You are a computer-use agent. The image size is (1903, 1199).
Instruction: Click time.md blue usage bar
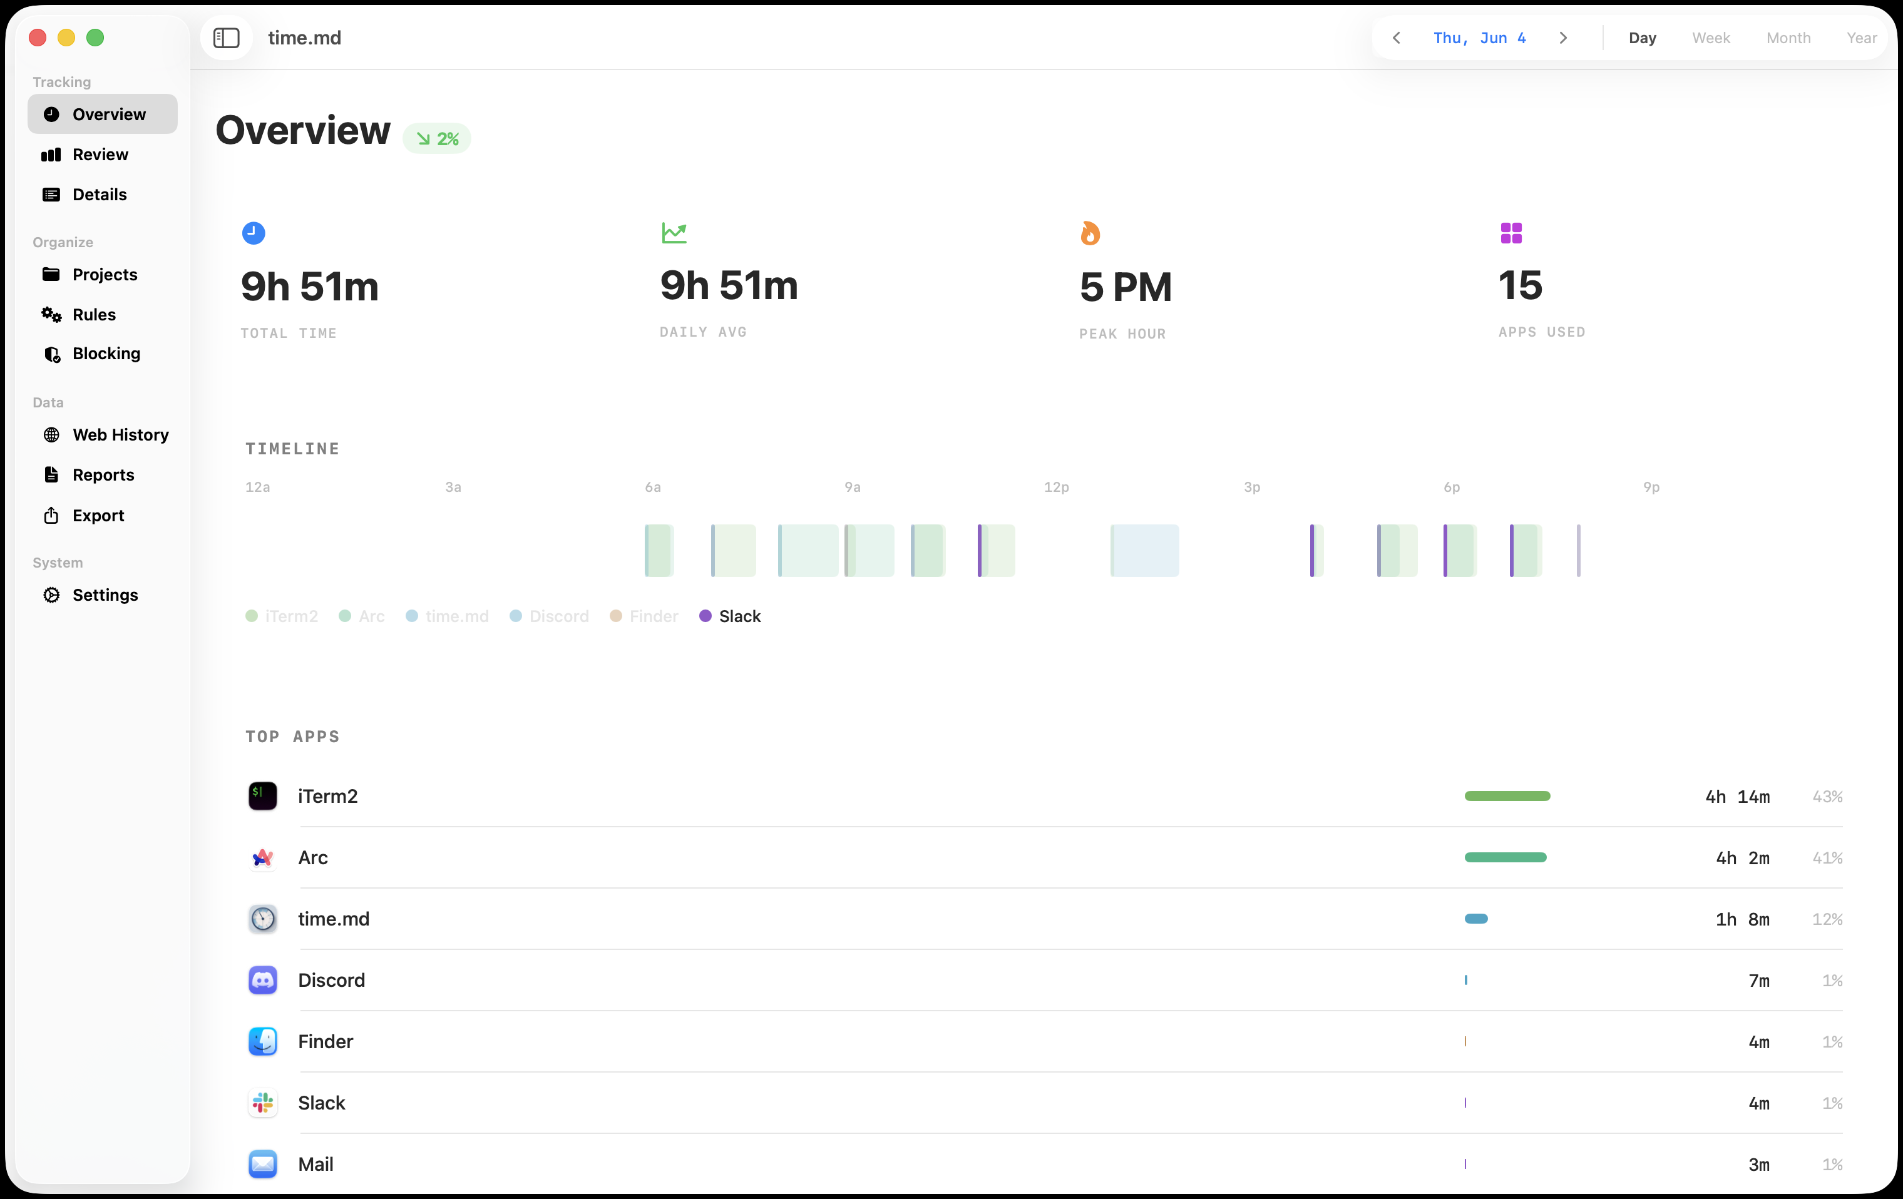coord(1476,919)
